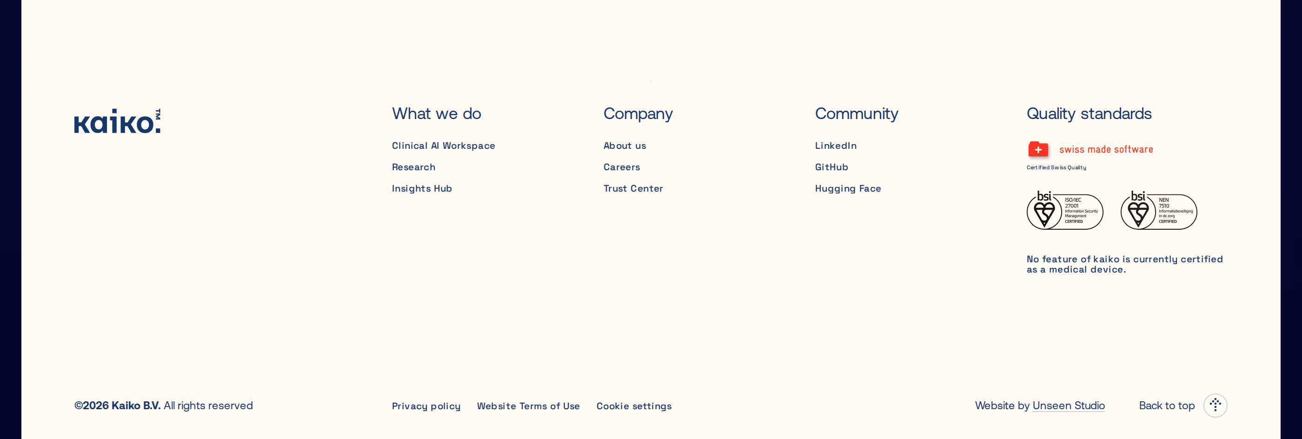
Task: Click the Swiss made software badge
Action: pos(1090,149)
